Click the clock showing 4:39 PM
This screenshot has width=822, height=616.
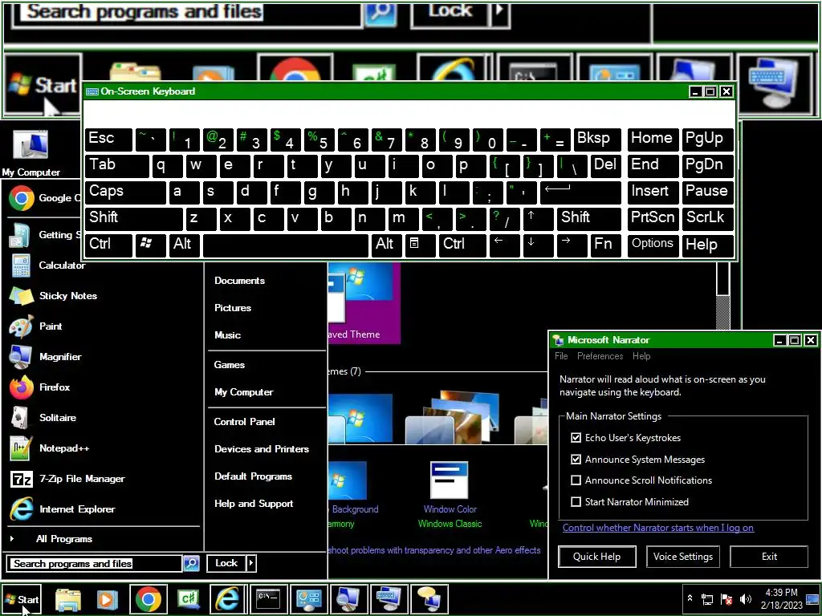781,593
